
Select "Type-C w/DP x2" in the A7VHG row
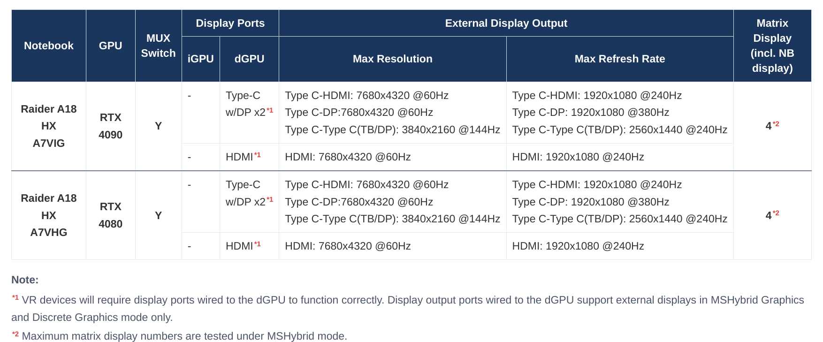(249, 193)
